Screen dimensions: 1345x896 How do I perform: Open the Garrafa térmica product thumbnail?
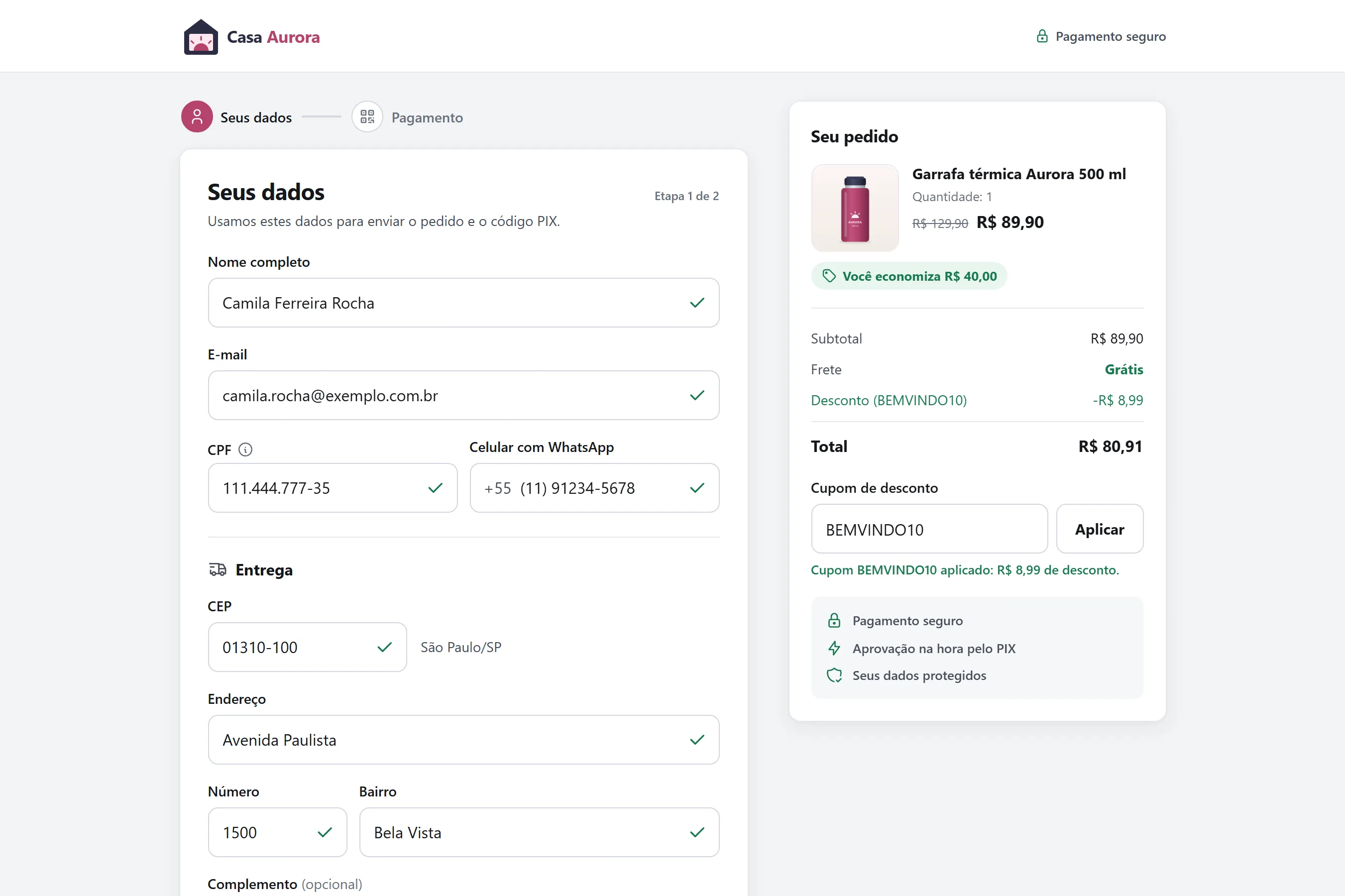(x=855, y=208)
